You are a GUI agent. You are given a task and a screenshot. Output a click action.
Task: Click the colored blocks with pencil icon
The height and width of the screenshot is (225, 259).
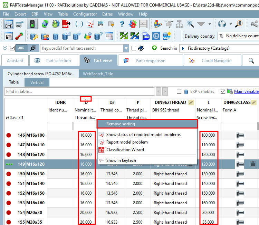158,24
